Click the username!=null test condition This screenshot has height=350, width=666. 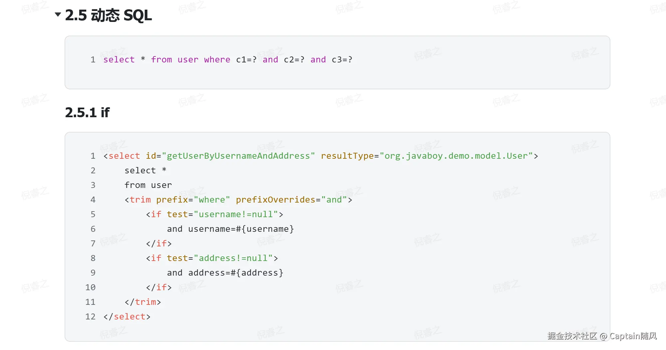pos(236,215)
